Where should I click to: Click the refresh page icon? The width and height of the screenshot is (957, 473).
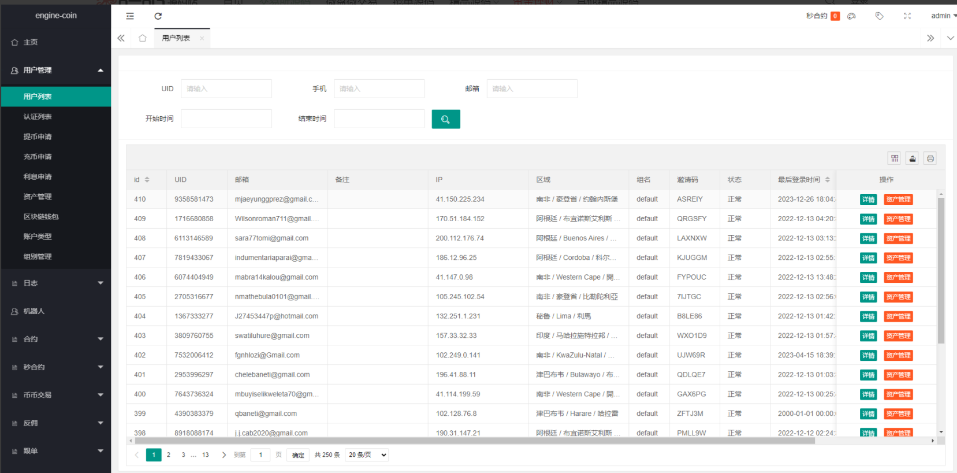(158, 16)
